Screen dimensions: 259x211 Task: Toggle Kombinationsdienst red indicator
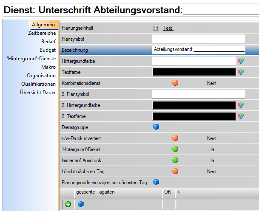[x=175, y=83]
